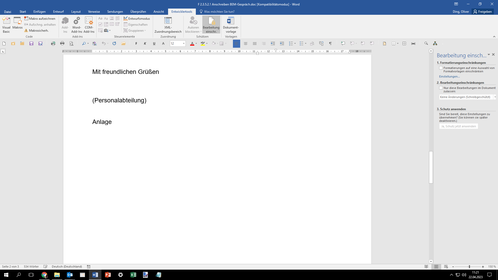Toggle Bearbeitung einschr. pane

211,25
